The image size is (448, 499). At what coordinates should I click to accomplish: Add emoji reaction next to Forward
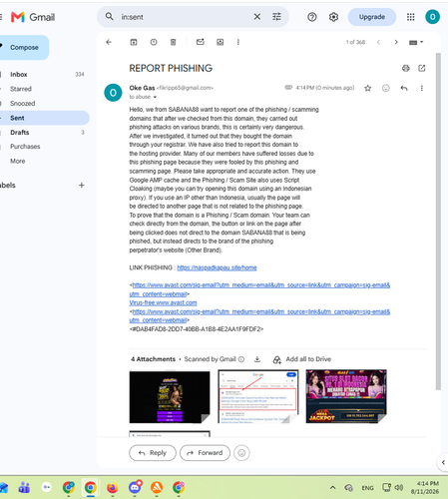pyautogui.click(x=241, y=453)
